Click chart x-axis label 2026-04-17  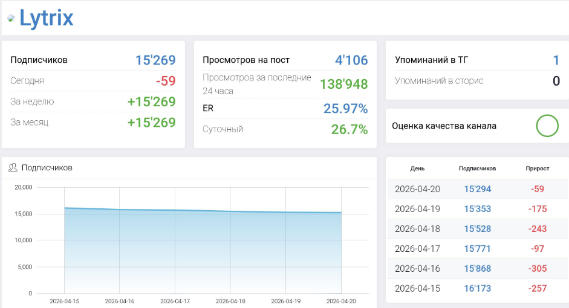pos(175,301)
